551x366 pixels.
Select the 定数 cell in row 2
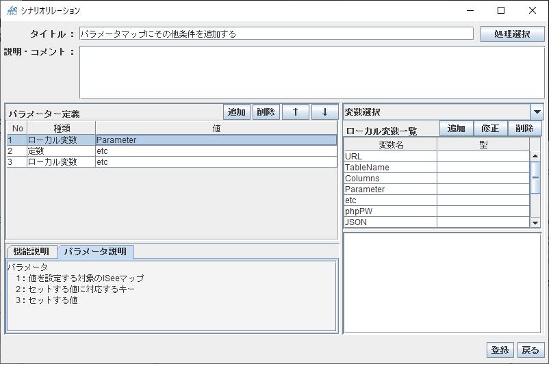[61, 151]
